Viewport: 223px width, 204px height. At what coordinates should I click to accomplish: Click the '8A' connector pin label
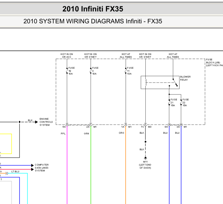[x=166, y=127]
